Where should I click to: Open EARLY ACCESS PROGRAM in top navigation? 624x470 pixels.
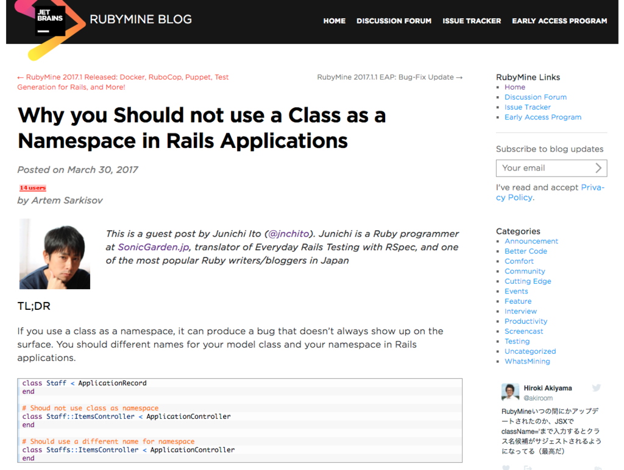tap(559, 21)
